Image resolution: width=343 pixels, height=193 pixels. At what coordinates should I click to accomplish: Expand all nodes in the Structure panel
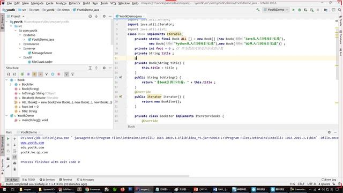(x=90, y=68)
